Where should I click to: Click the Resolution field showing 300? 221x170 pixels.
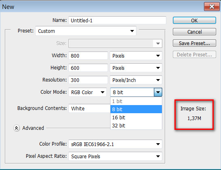88,80
